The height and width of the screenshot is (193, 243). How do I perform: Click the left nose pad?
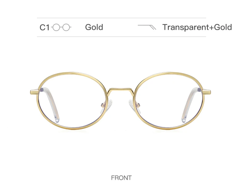click(x=109, y=105)
